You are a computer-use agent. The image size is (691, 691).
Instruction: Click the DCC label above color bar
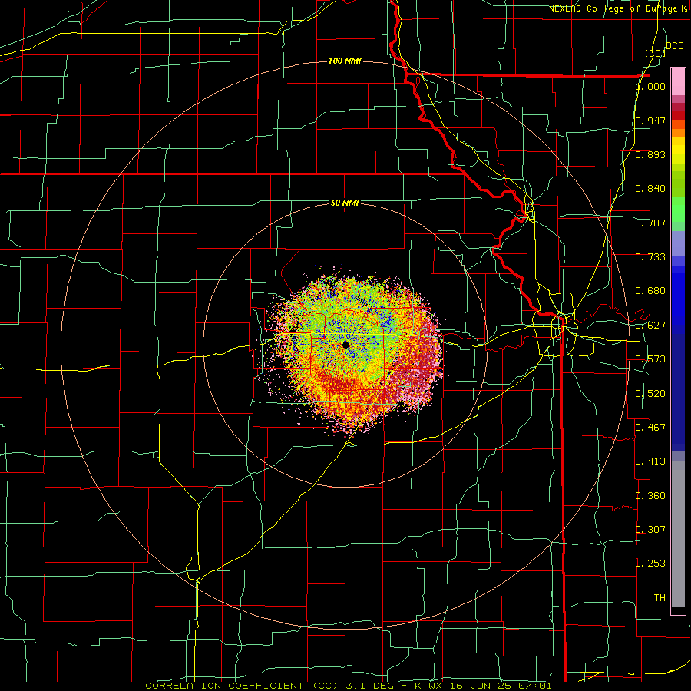coord(675,46)
